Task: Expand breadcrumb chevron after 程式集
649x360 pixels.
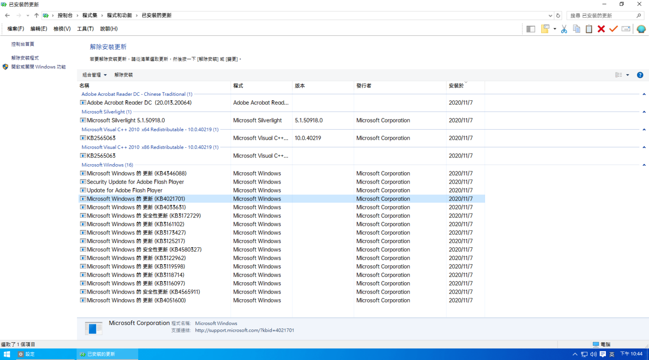Action: click(102, 15)
